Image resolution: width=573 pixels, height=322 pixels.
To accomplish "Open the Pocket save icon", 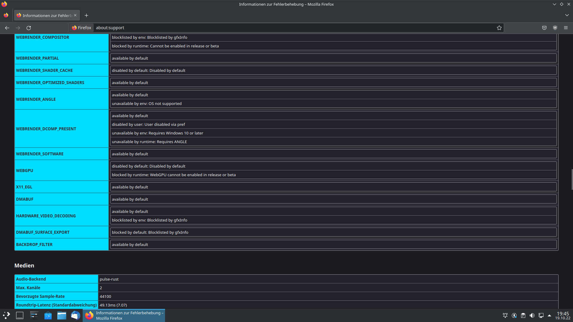I will 544,28.
